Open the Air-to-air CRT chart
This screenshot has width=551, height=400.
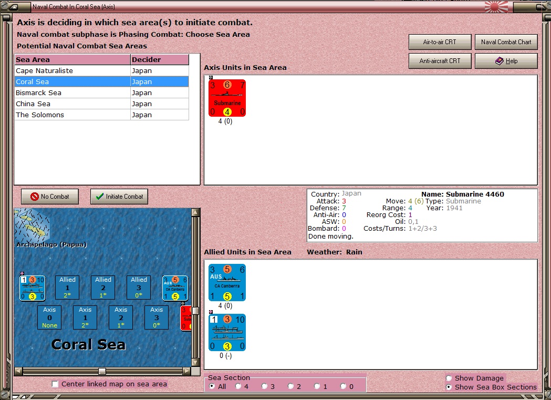(x=440, y=42)
